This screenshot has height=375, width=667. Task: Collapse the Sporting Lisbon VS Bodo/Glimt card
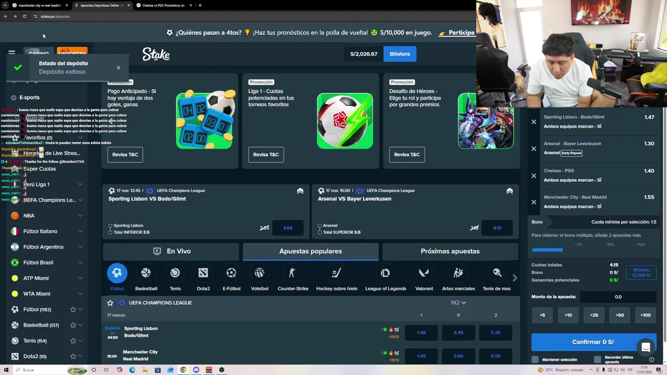coord(300,191)
